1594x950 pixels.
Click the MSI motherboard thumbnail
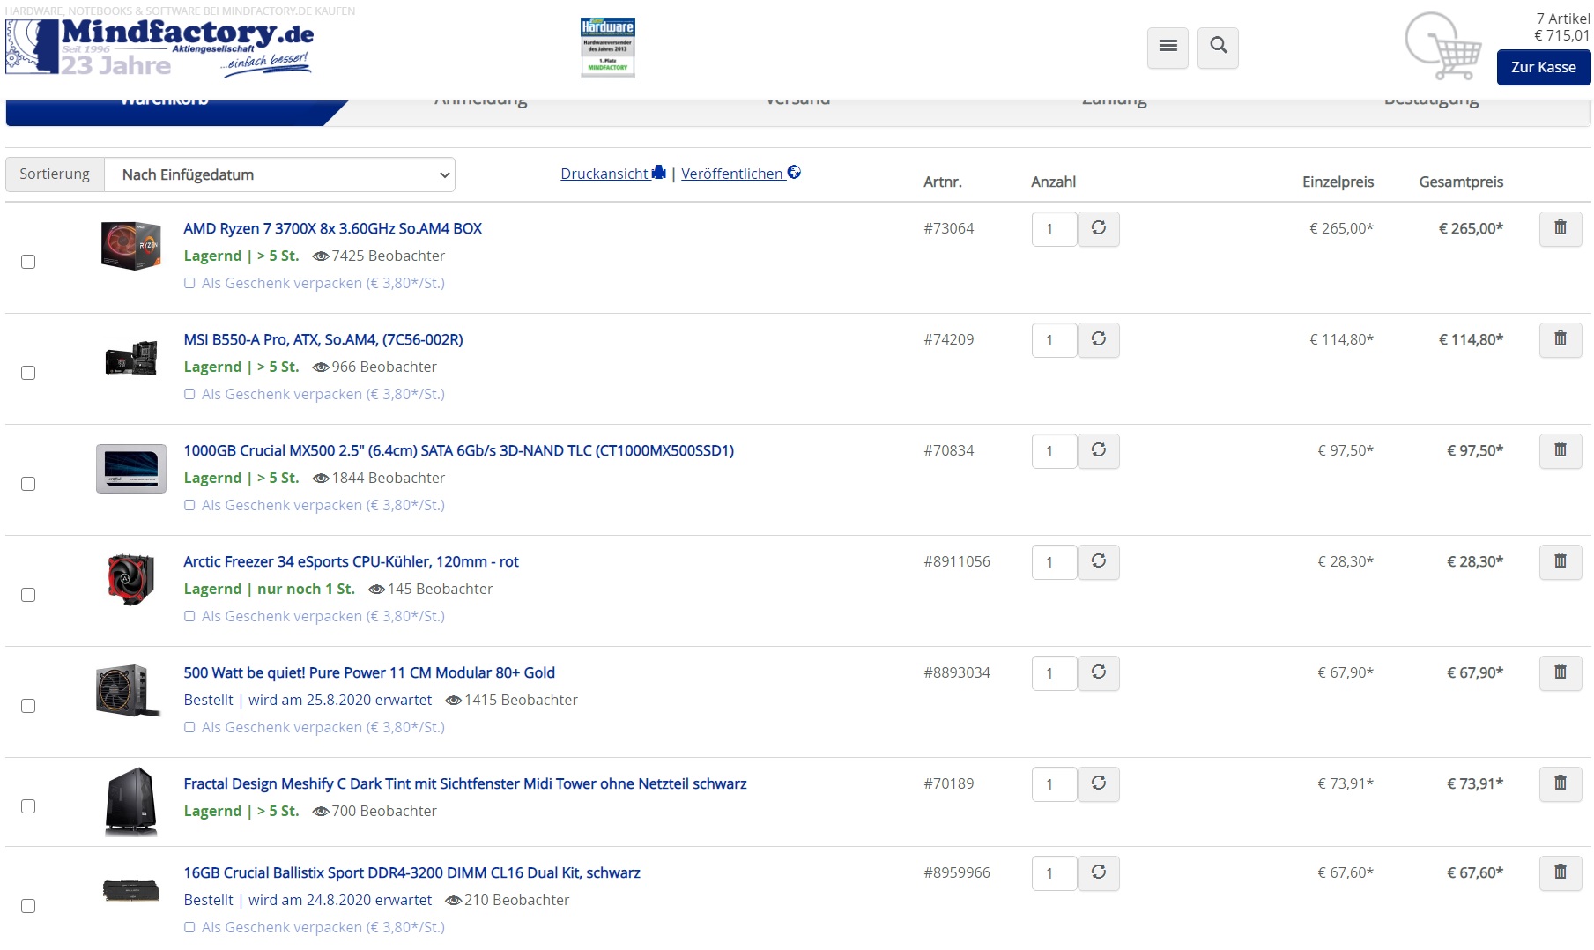(x=131, y=358)
